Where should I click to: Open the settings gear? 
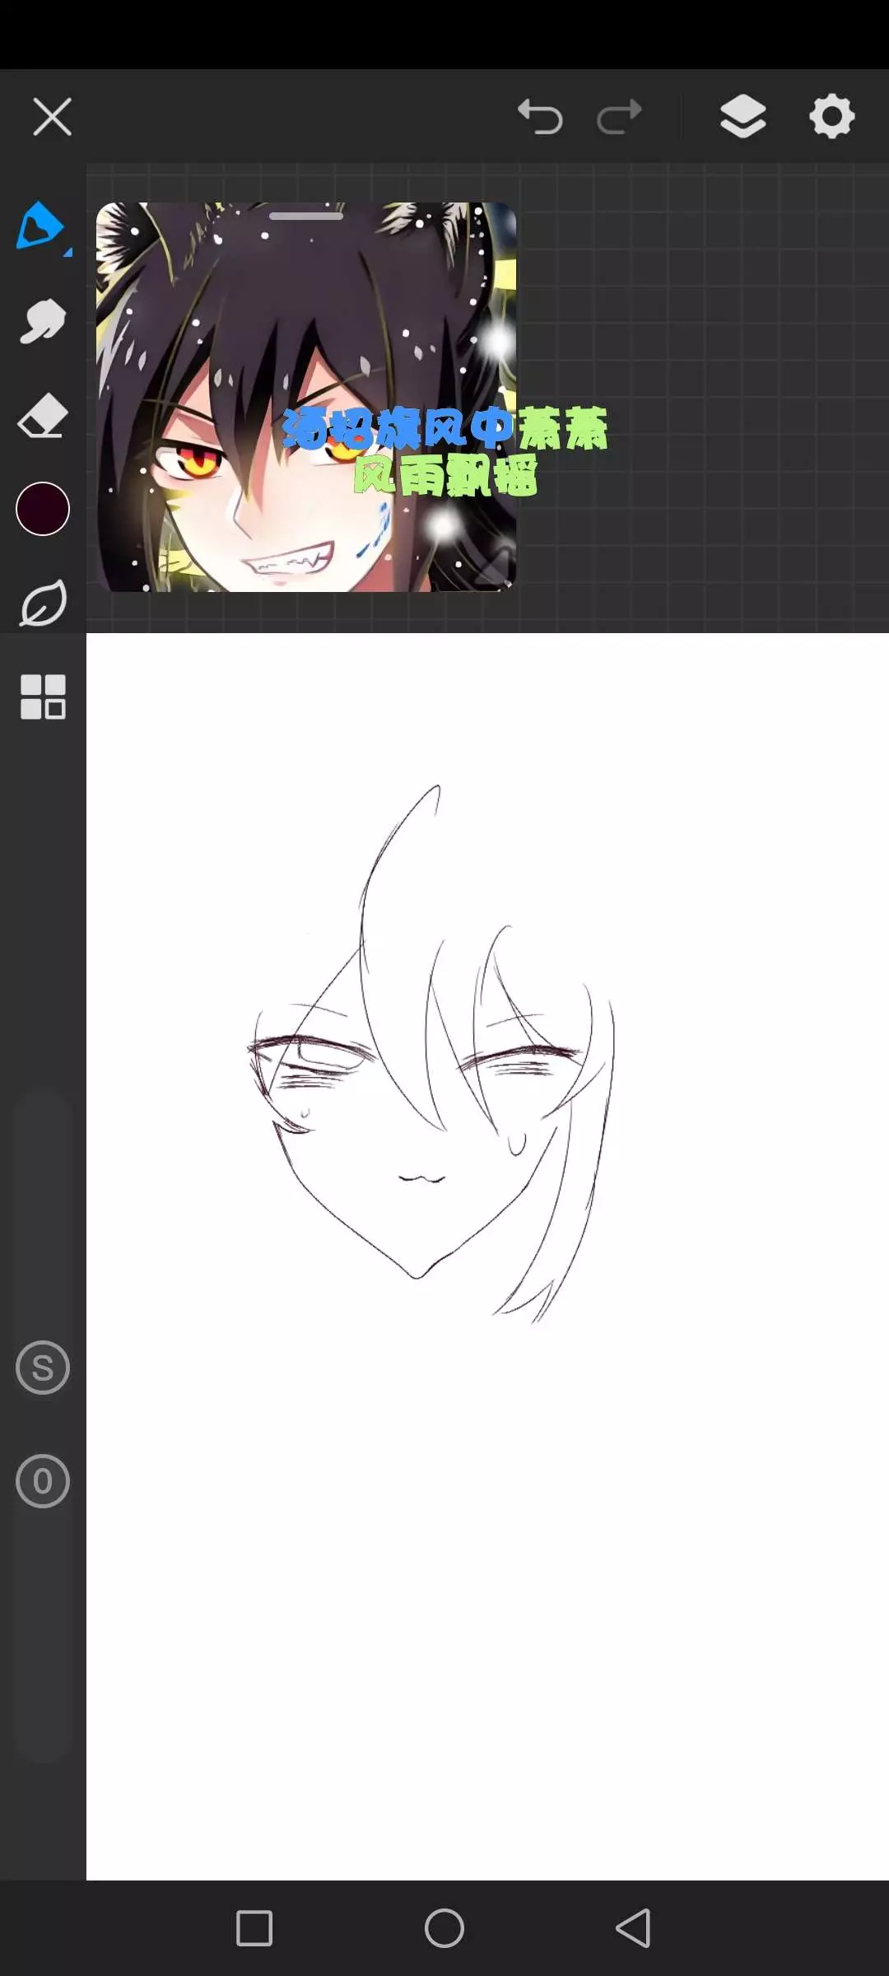pyautogui.click(x=832, y=116)
